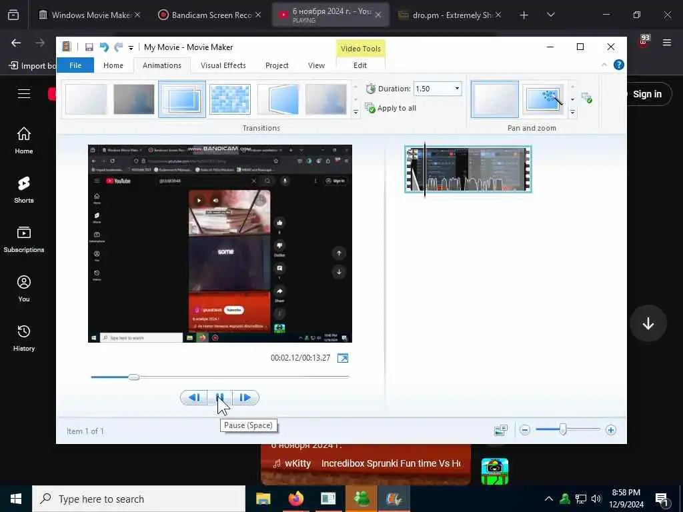
Task: Click the transition Duration value field 1.50
Action: (433, 89)
